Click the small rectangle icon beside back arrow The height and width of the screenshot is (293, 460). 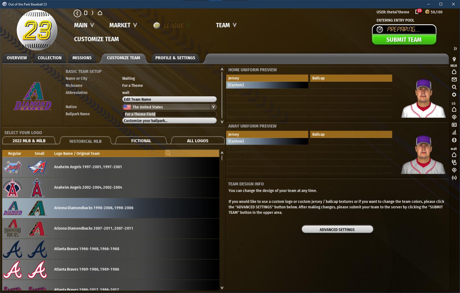86,13
